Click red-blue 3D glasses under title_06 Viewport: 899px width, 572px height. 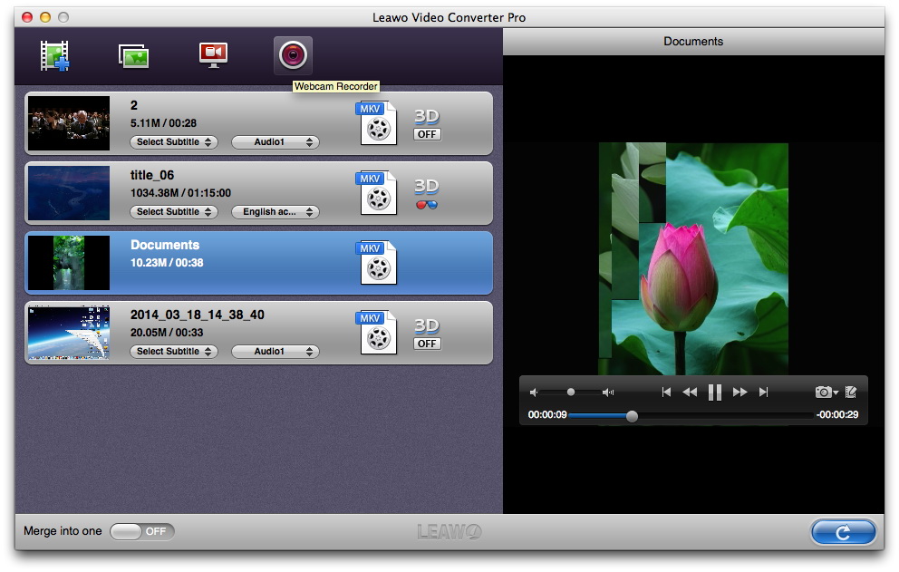coord(427,205)
